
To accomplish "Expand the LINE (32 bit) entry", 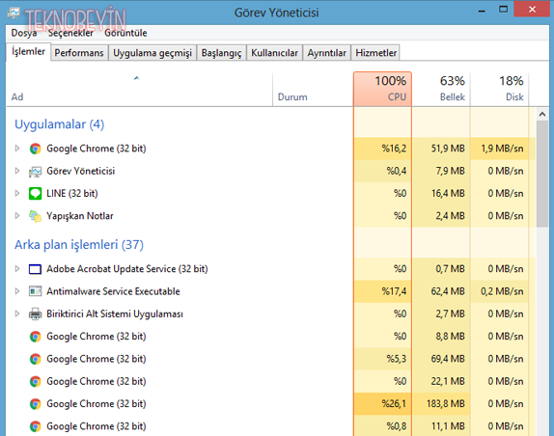I will pos(17,193).
